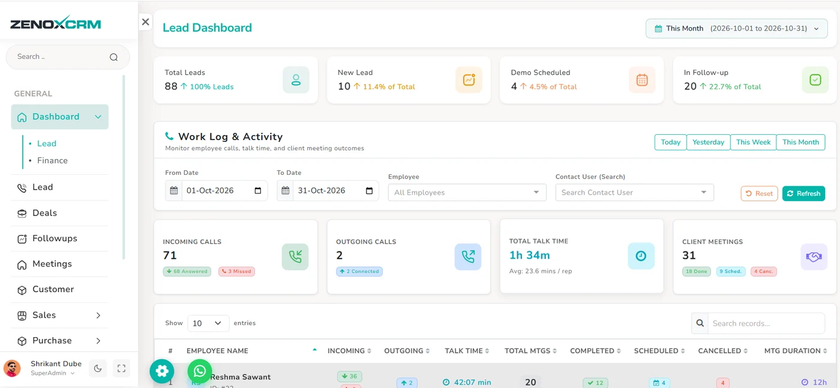
Task: Select the This Week filter tab
Action: coord(753,142)
